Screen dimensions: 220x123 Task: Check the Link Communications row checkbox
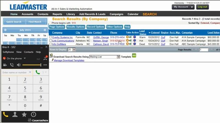51,40
